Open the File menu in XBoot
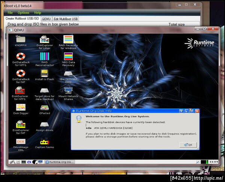The height and width of the screenshot is (182, 225). click(x=10, y=13)
